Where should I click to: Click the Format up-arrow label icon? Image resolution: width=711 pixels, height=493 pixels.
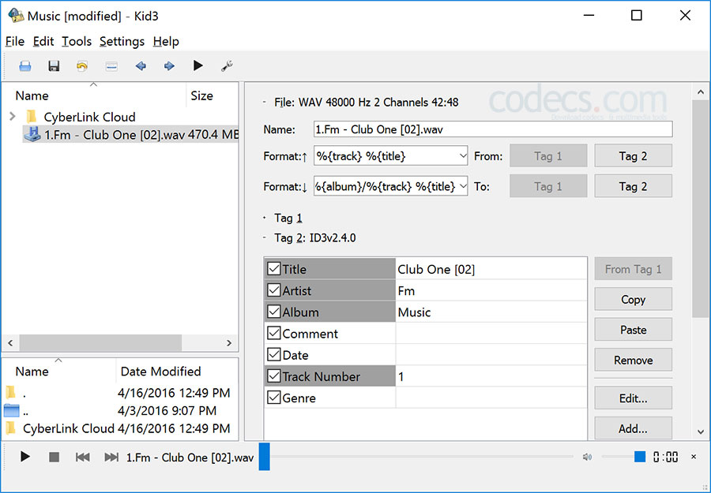coord(304,157)
